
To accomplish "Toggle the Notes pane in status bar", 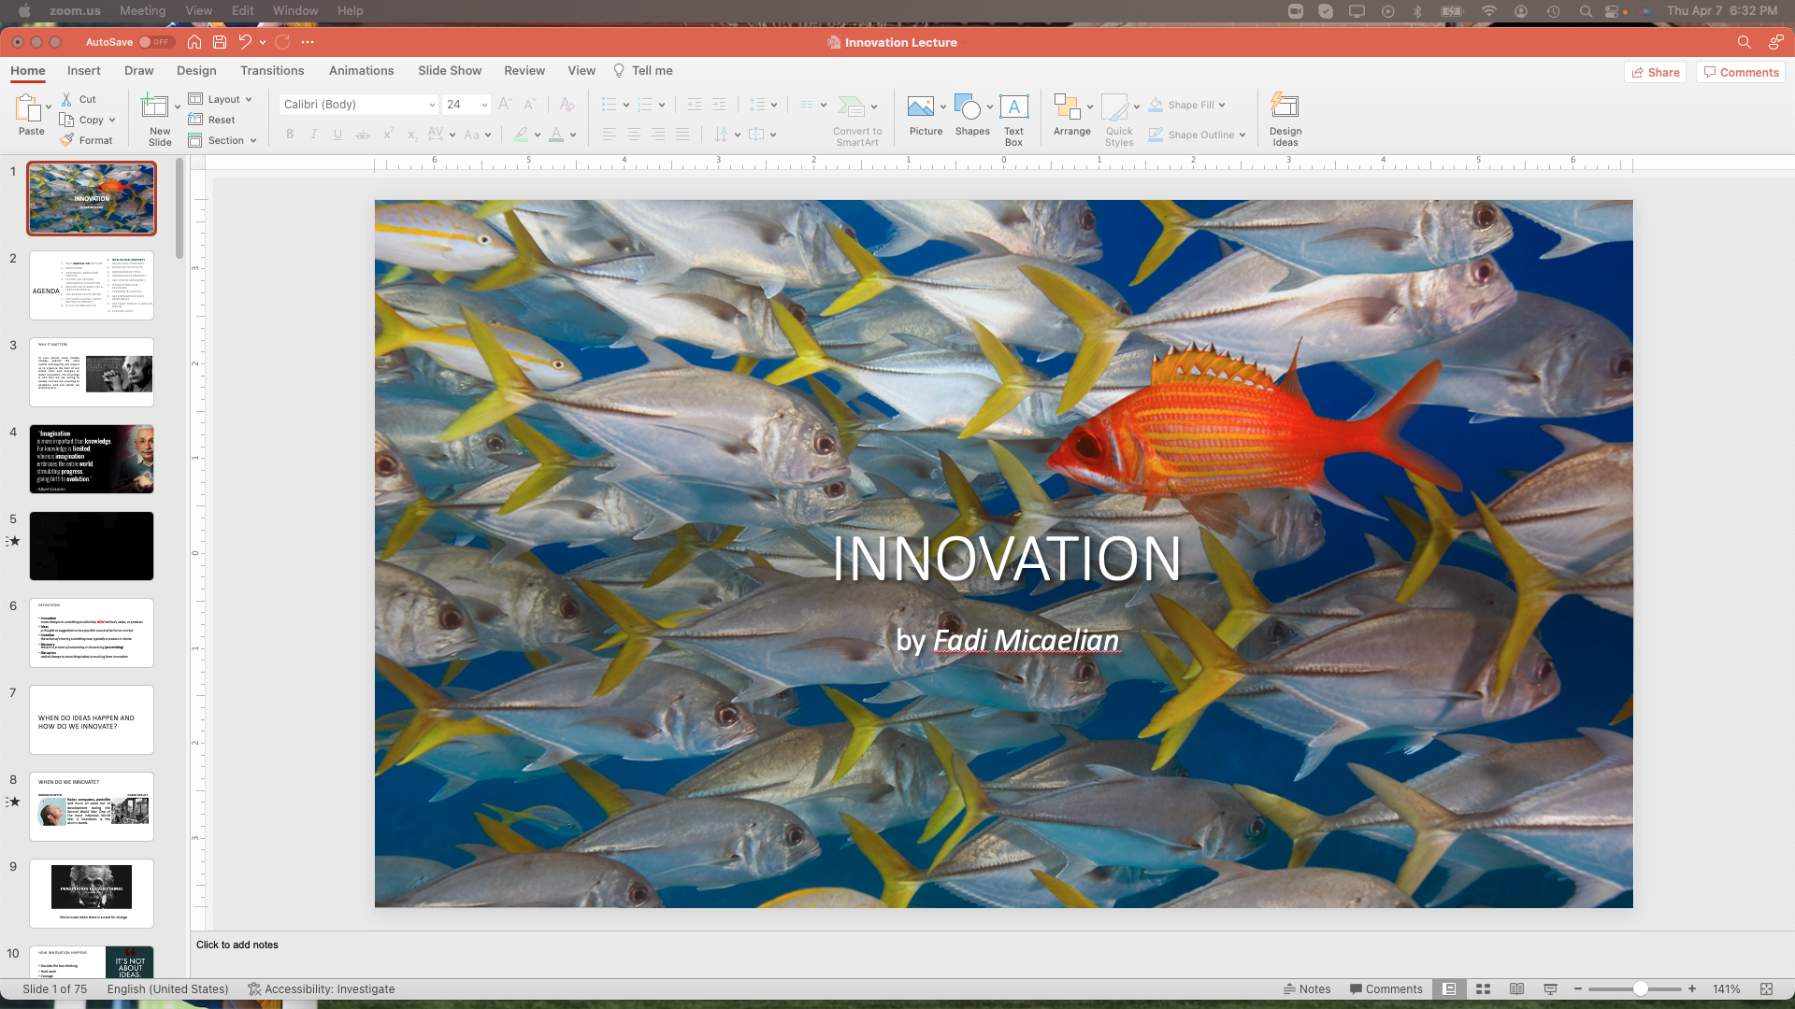I will tap(1307, 989).
